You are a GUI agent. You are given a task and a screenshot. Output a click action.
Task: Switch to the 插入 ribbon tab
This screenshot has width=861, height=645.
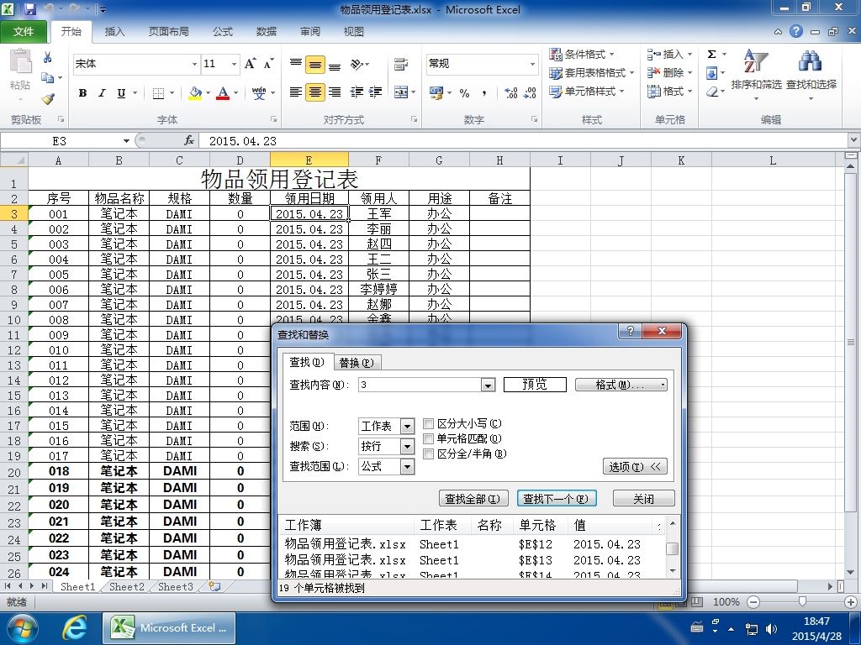(x=114, y=32)
